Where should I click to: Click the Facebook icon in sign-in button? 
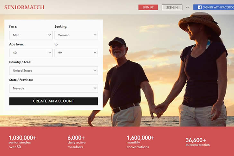click(200, 7)
